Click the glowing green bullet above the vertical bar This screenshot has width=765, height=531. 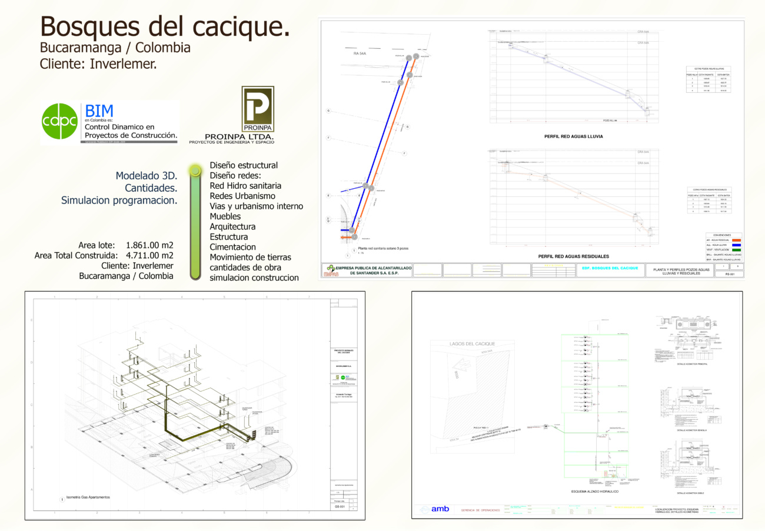[x=195, y=171]
